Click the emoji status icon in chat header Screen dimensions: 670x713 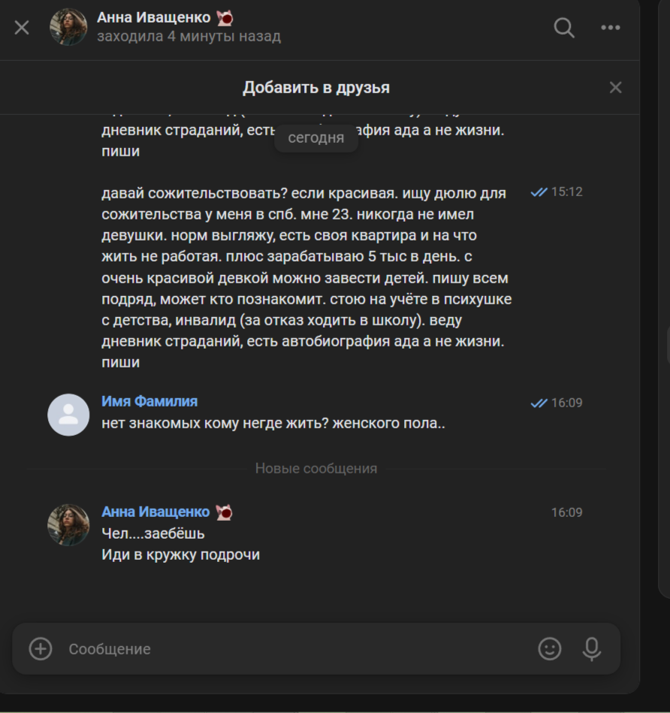[x=224, y=17]
